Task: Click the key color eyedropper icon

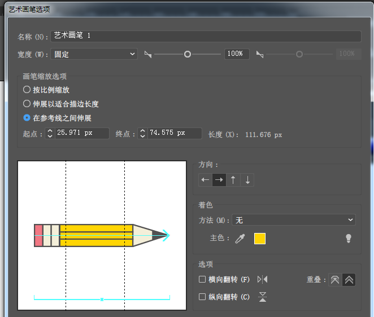Action: [240, 239]
